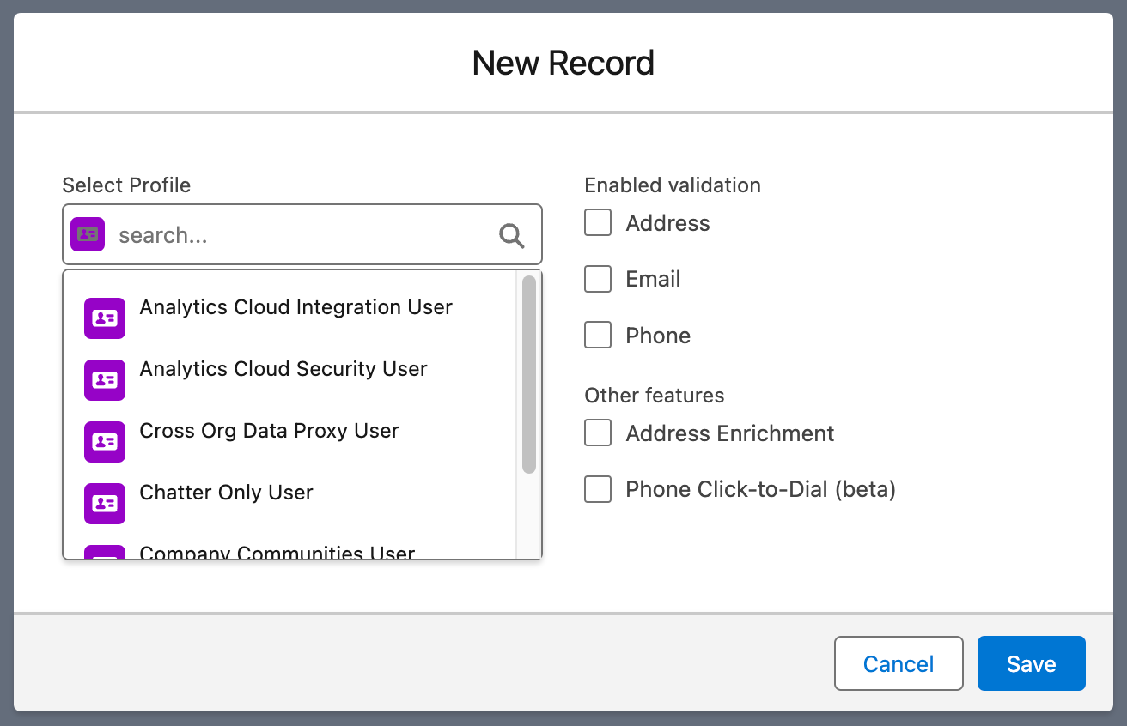Image resolution: width=1127 pixels, height=726 pixels.
Task: Tick the Phone validation checkbox
Action: click(598, 335)
